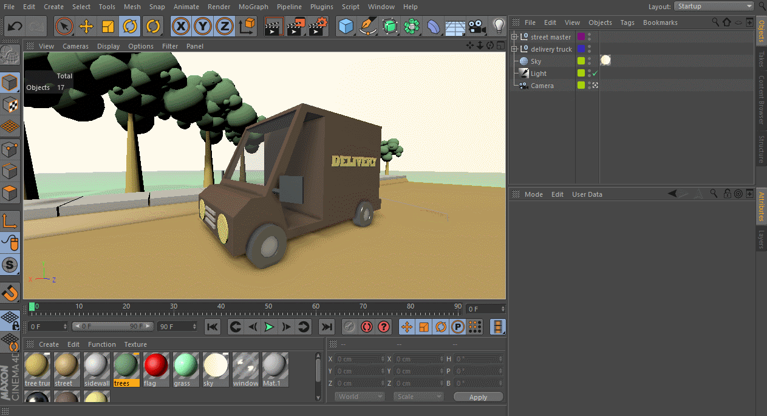Select the Scale tool
Screen dimensions: 767x416
tap(108, 26)
